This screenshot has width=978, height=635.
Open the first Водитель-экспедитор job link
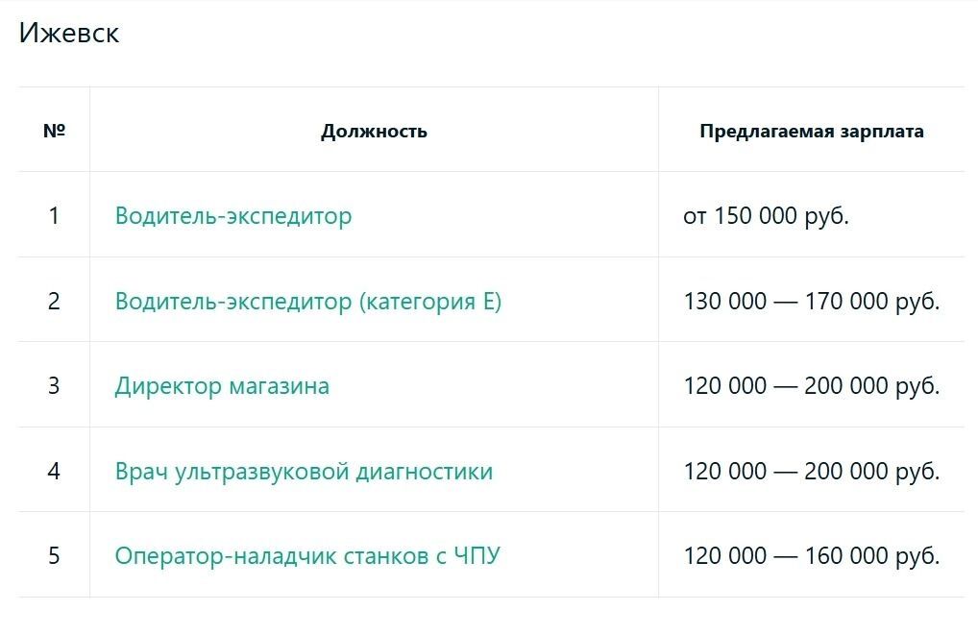(x=233, y=216)
